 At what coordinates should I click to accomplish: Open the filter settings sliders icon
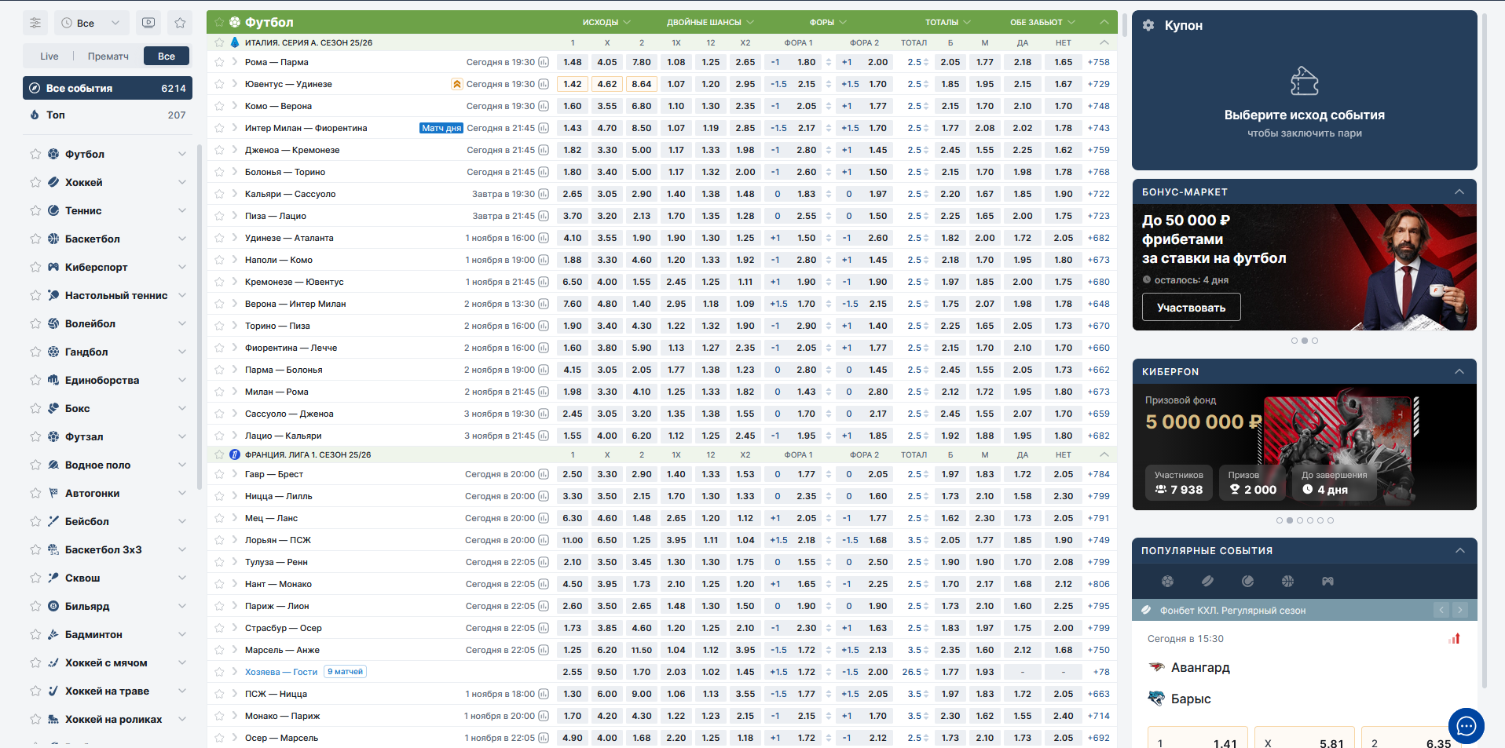(x=35, y=23)
